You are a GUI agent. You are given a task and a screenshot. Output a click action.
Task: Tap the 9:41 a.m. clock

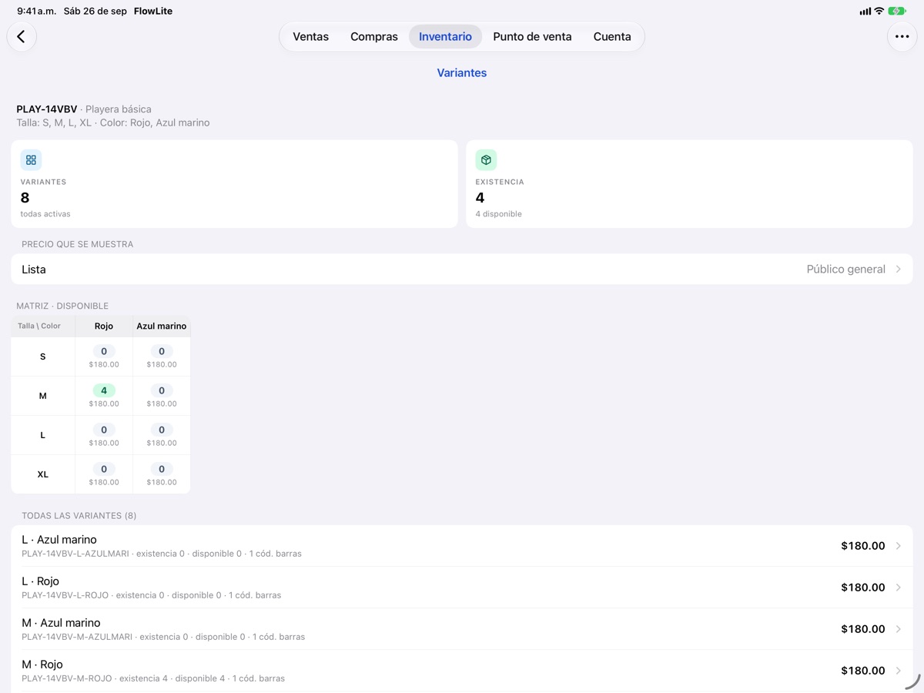tap(37, 12)
